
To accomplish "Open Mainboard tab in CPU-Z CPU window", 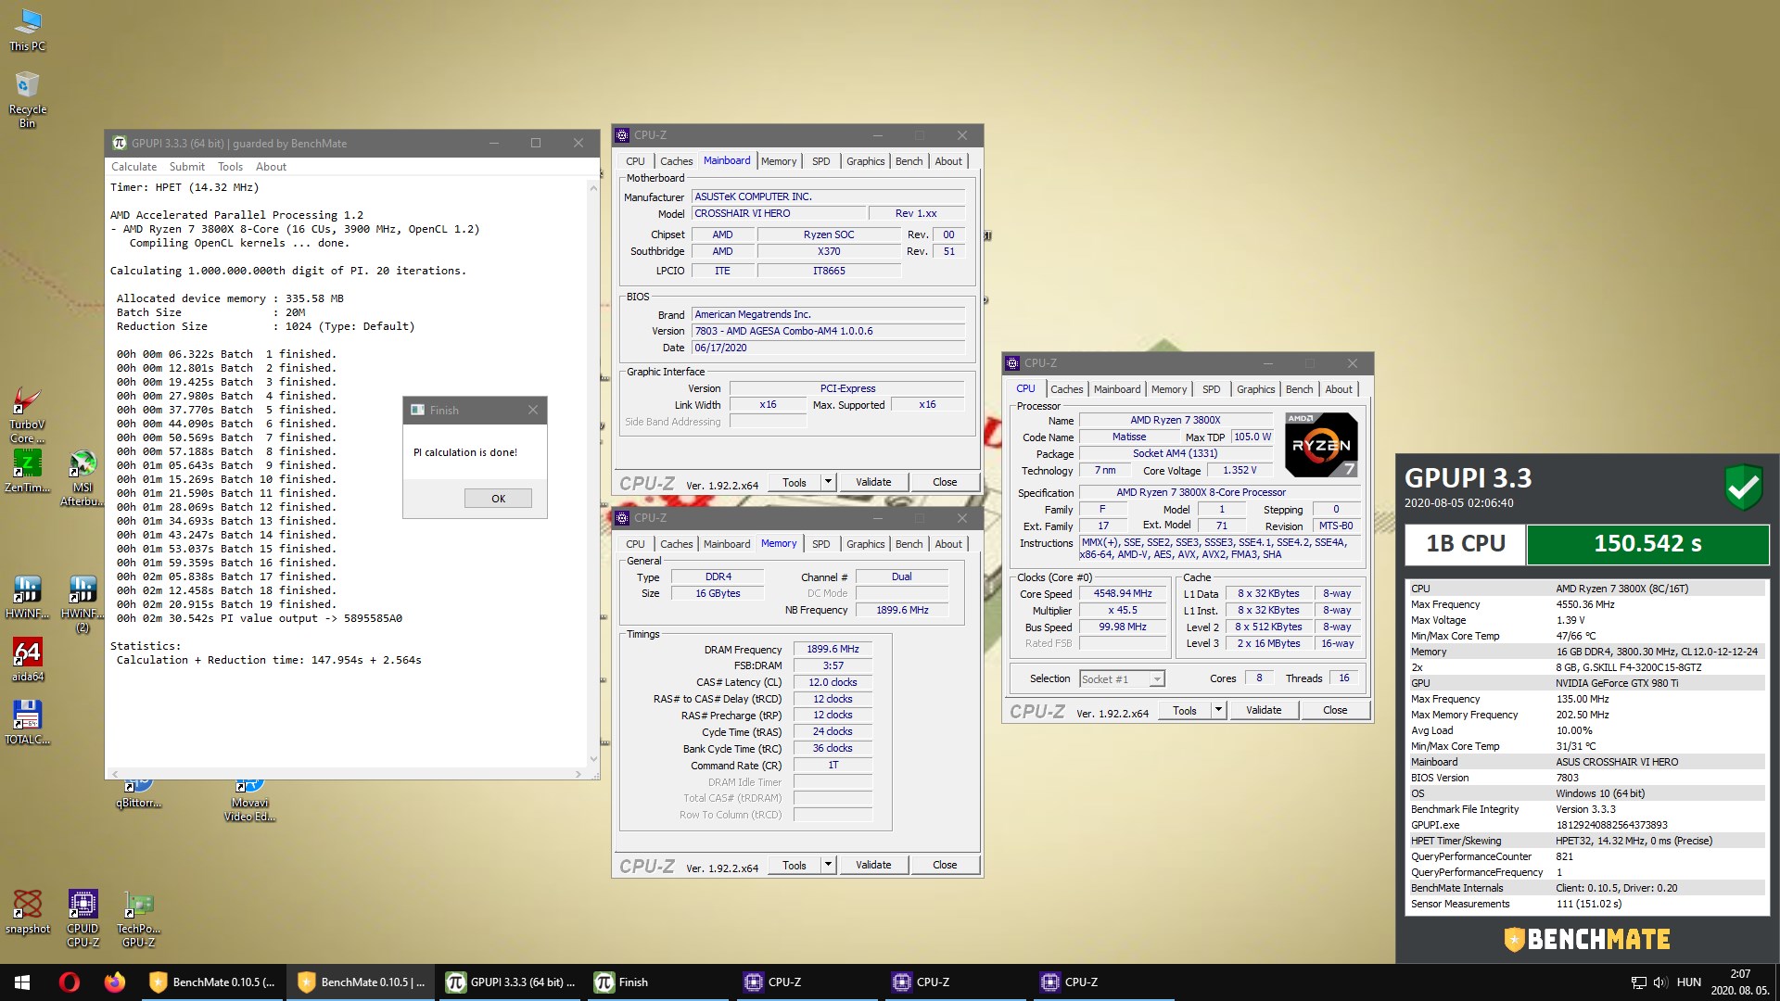I will (1116, 389).
